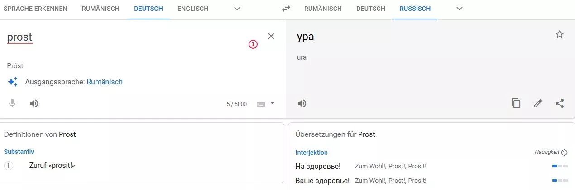
Task: Start voice input with microphone
Action: 12,103
